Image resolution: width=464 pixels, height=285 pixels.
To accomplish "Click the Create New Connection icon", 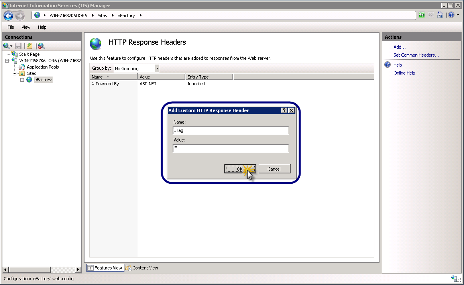I will [6, 45].
